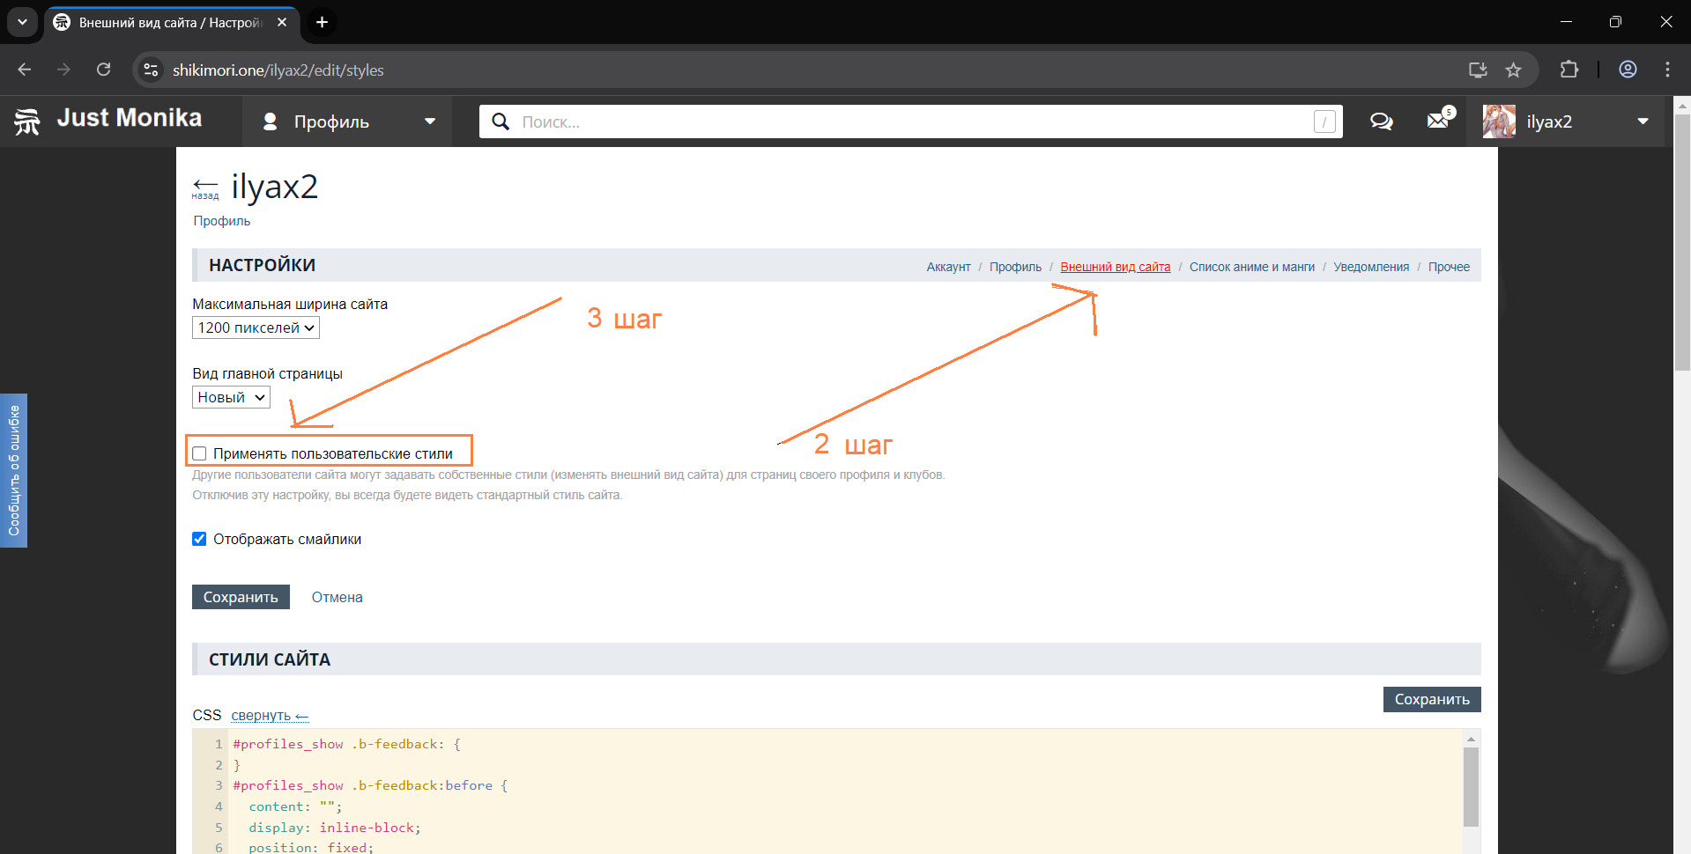1691x854 pixels.
Task: Bookmark this page with star icon
Action: click(1513, 70)
